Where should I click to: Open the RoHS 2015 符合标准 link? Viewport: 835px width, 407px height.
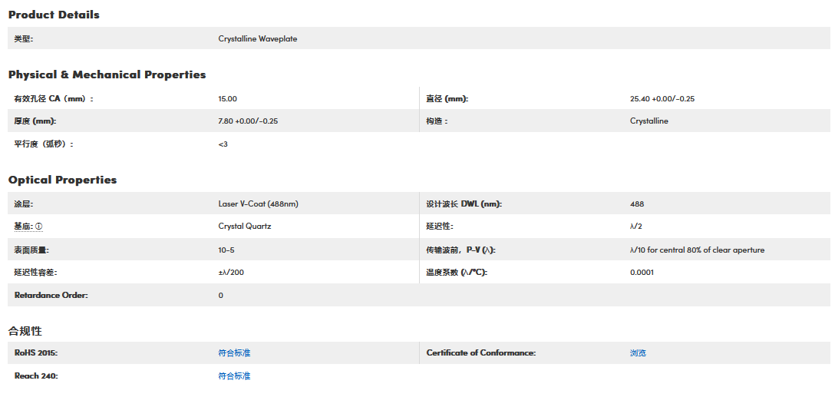click(x=234, y=353)
